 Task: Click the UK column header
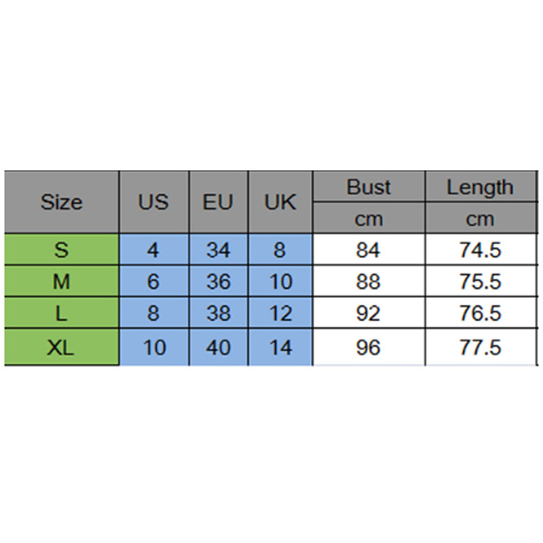coord(280,202)
